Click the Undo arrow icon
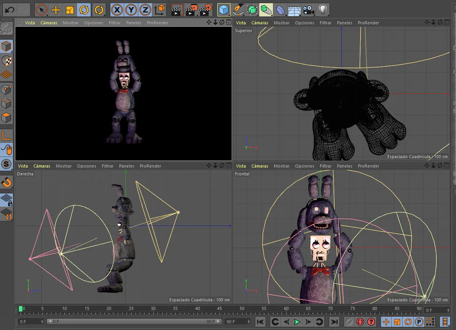The height and width of the screenshot is (330, 456). (x=10, y=10)
